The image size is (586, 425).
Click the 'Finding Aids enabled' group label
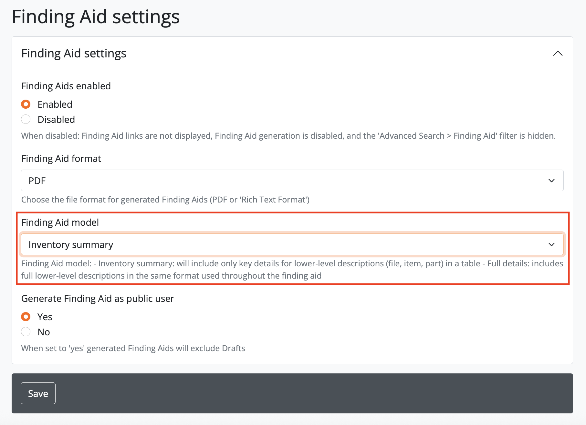66,86
